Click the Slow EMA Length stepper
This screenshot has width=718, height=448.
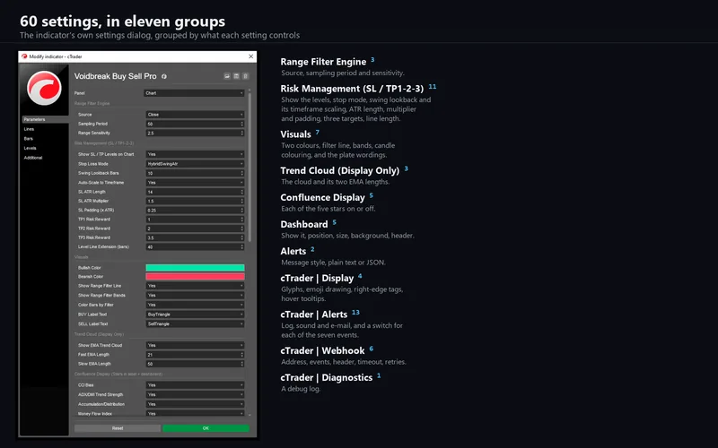[x=195, y=364]
